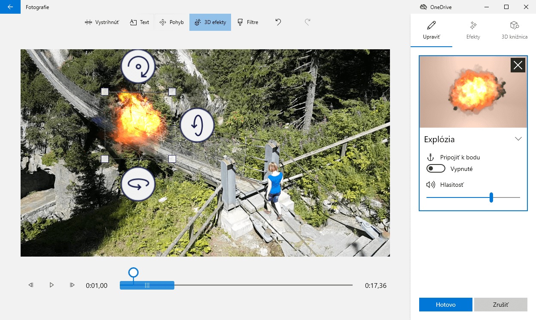
Task: Click the Zrušiť button
Action: pos(500,305)
